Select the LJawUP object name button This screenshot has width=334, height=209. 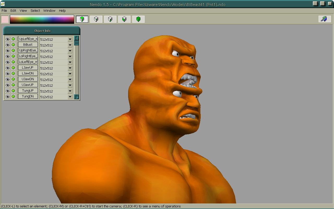[x=28, y=68]
